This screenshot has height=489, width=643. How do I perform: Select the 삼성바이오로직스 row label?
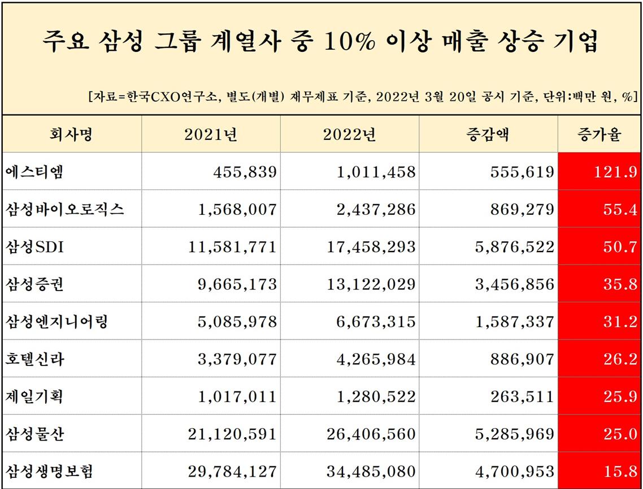[x=65, y=209]
